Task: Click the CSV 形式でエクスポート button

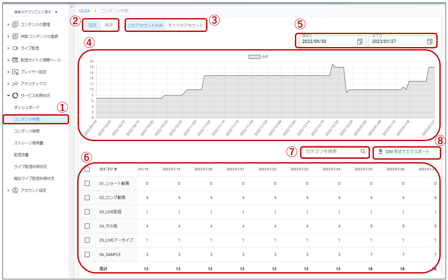Action: 404,151
